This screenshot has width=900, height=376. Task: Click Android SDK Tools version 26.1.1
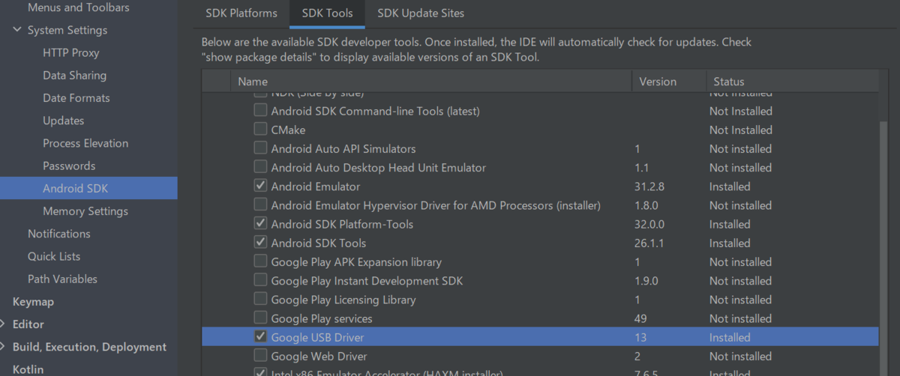[649, 243]
